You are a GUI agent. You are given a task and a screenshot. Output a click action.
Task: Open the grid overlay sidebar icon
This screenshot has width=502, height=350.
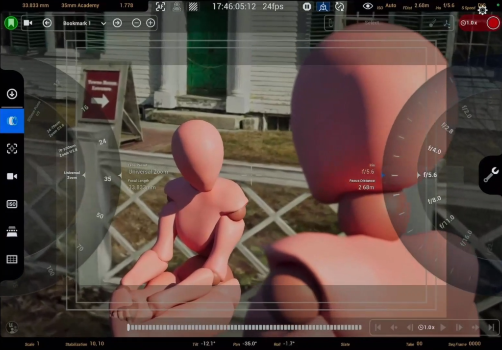pos(12,259)
